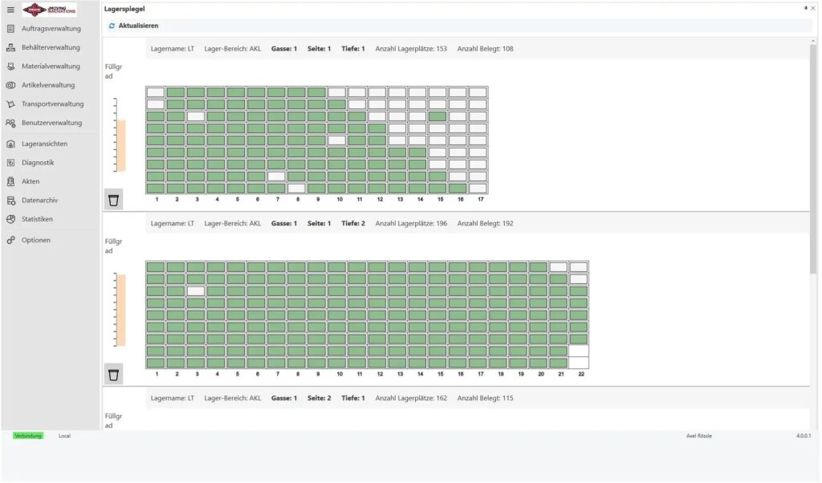
Task: Click the Benutzerverwaltung sidebar icon
Action: [10, 123]
